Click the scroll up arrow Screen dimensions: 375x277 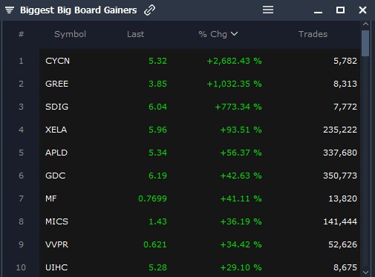tap(365, 24)
